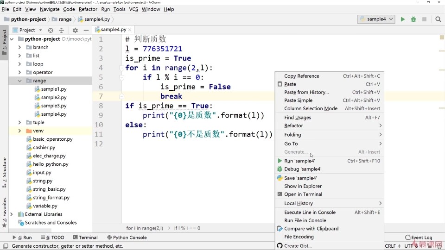Image resolution: width=445 pixels, height=250 pixels.
Task: Start debugging with the green bug icon
Action: pyautogui.click(x=413, y=19)
